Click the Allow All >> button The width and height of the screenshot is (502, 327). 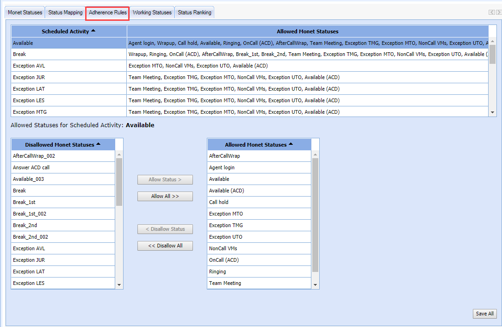click(165, 196)
